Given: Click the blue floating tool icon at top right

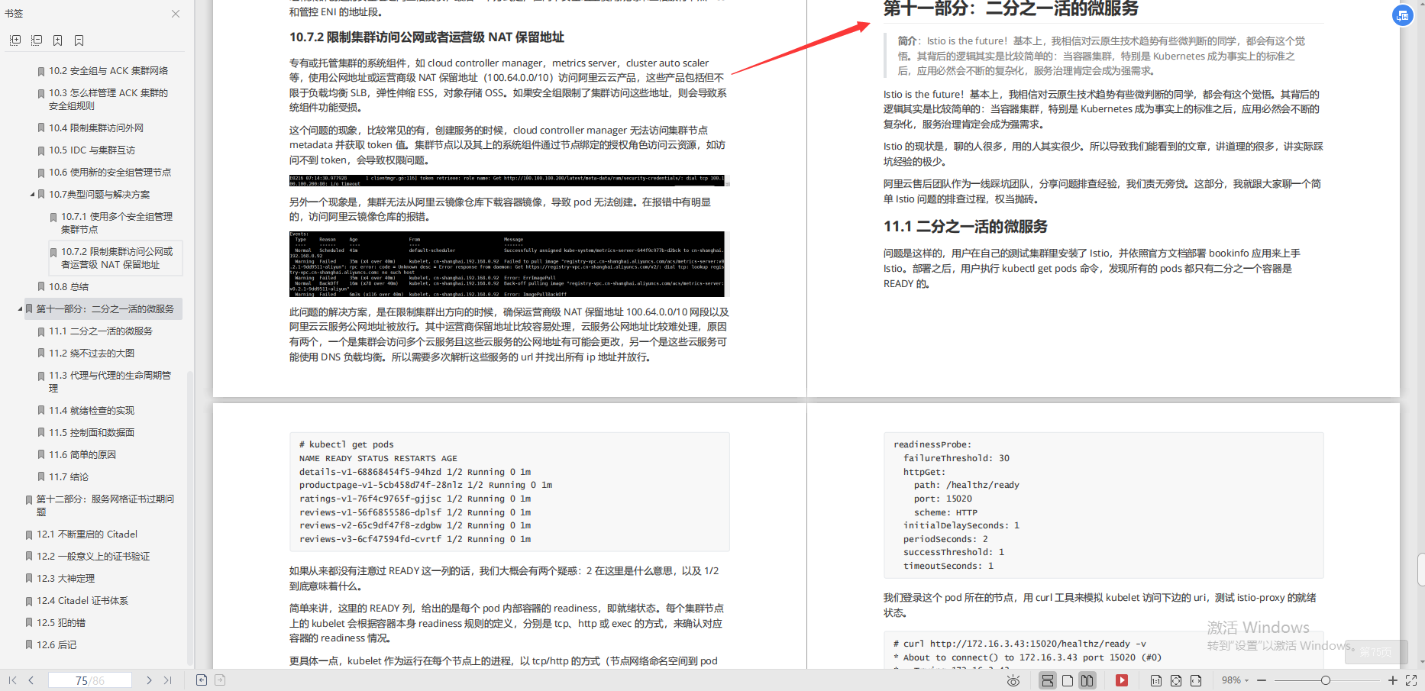Looking at the screenshot, I should tap(1403, 15).
